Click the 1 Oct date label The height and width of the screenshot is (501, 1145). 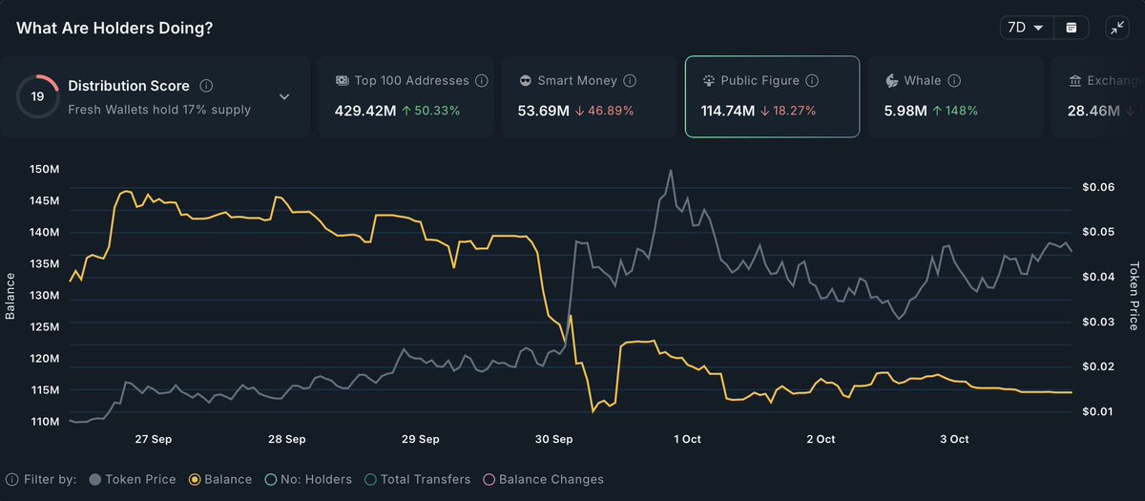click(x=687, y=439)
